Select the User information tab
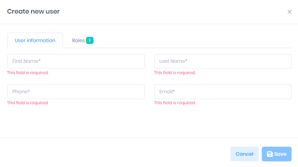This screenshot has height=167, width=298. 35,40
